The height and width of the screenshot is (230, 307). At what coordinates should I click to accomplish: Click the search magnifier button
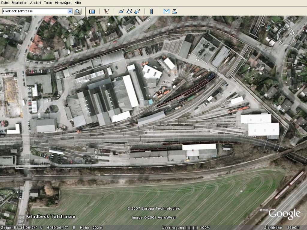pyautogui.click(x=78, y=11)
